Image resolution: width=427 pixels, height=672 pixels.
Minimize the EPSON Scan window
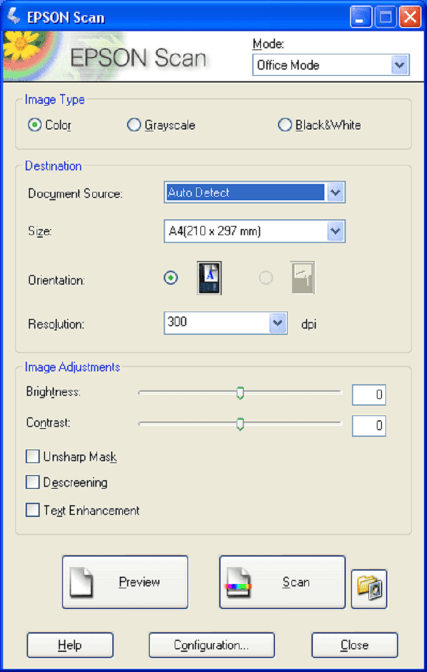[361, 18]
